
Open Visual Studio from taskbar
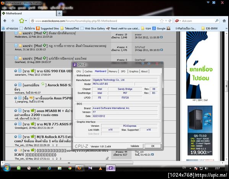tap(90, 168)
